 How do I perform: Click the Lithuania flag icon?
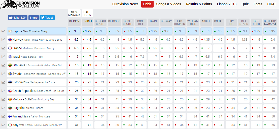coord(10,65)
